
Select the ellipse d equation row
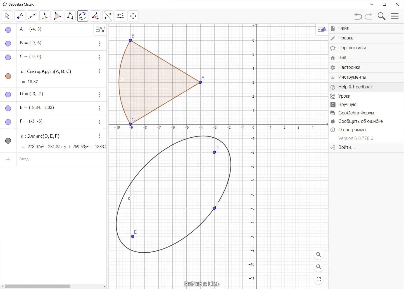pos(61,141)
